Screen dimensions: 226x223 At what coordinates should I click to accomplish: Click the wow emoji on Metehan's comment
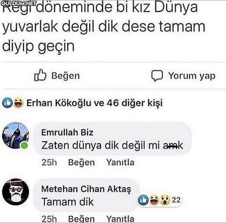[x=165, y=200]
